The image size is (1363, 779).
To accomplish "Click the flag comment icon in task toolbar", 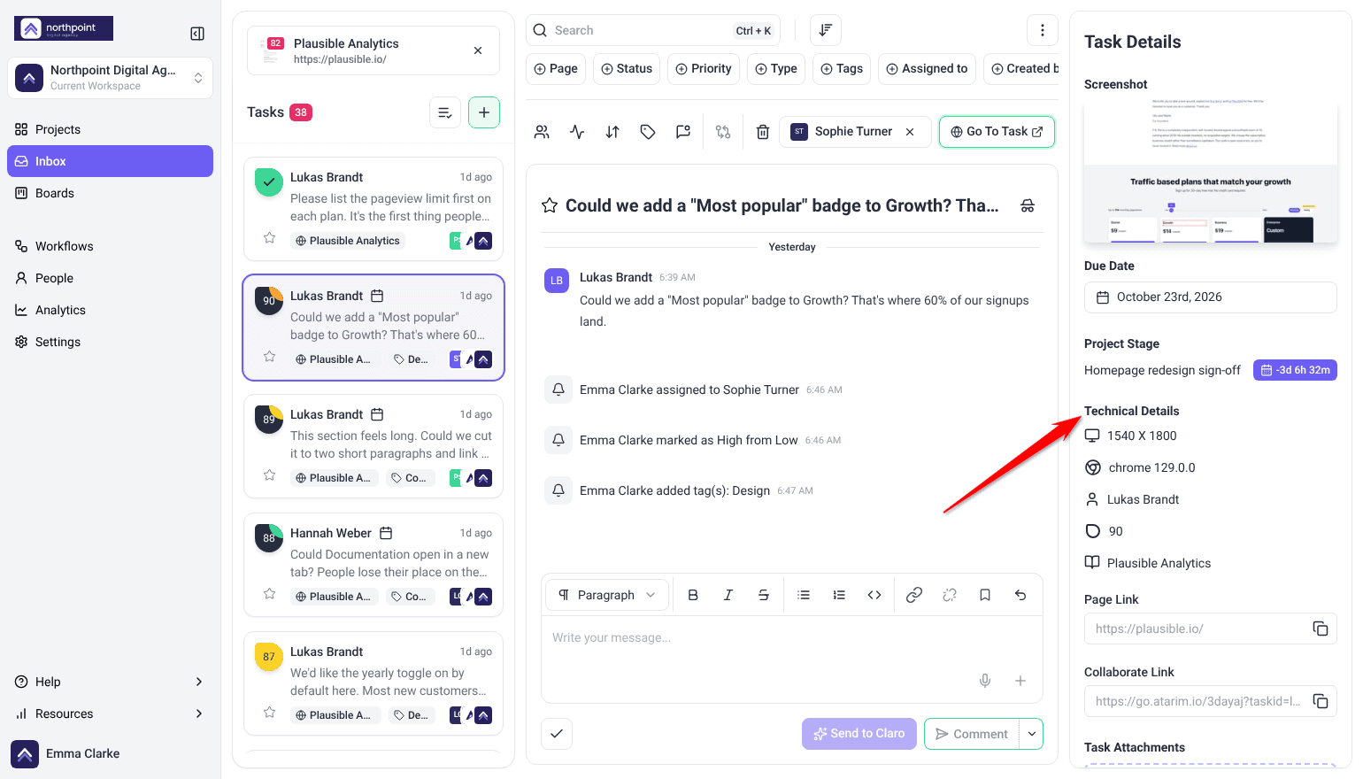I will tap(683, 132).
